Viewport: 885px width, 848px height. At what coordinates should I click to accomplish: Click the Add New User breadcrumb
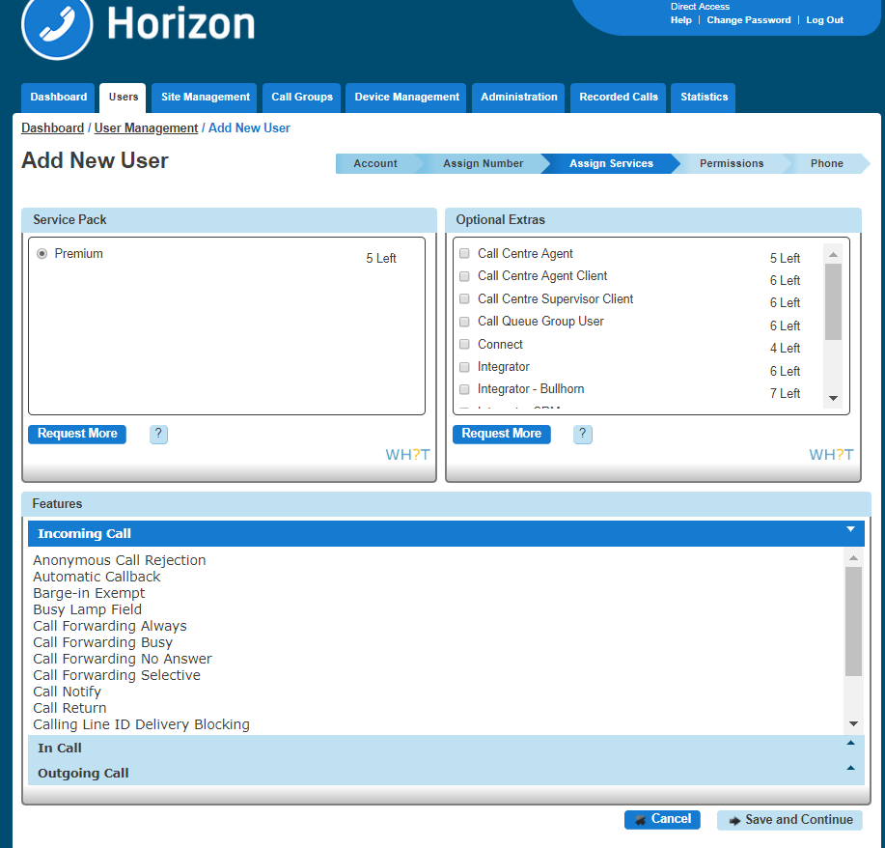point(249,128)
